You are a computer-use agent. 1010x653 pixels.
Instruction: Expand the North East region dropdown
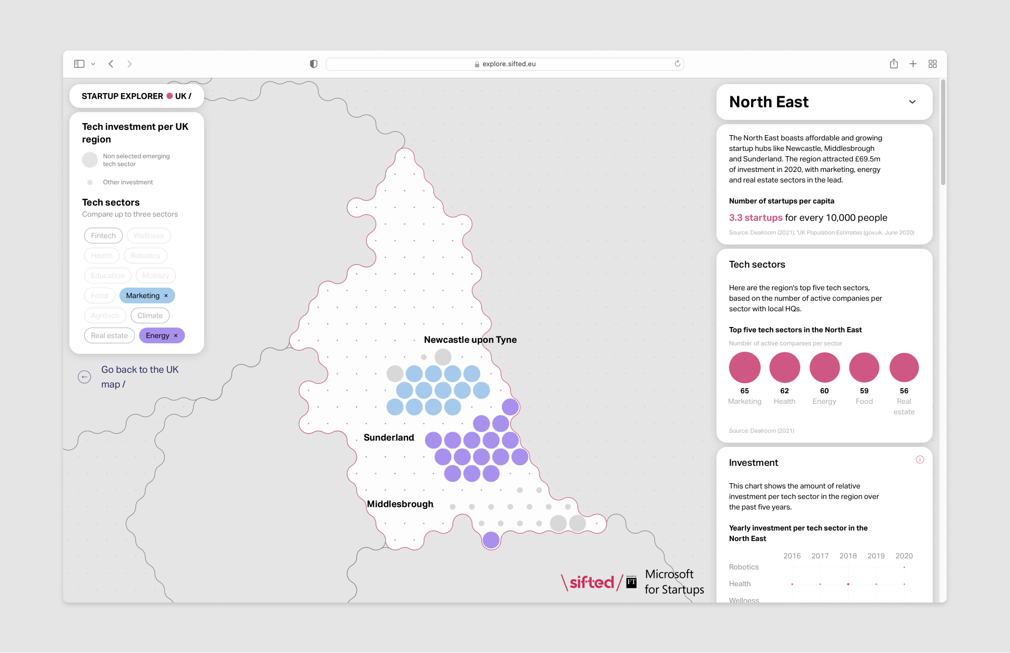pyautogui.click(x=913, y=102)
